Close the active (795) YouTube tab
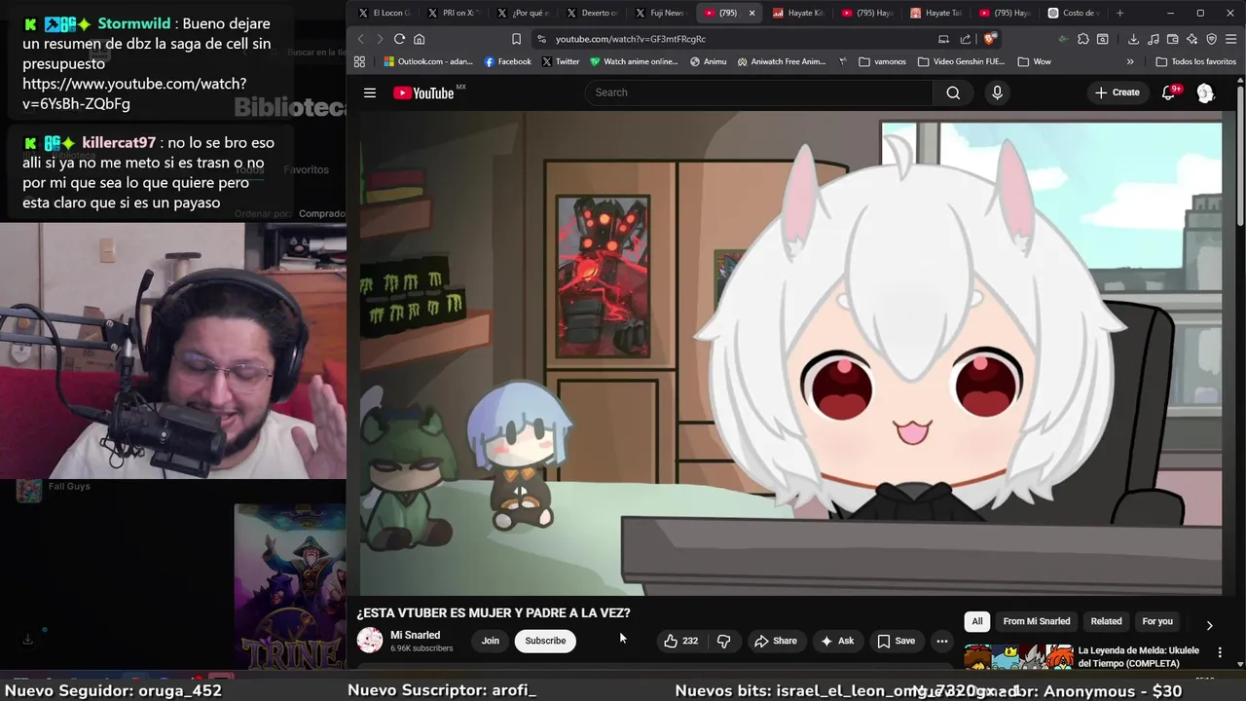Image resolution: width=1246 pixels, height=701 pixels. [751, 13]
